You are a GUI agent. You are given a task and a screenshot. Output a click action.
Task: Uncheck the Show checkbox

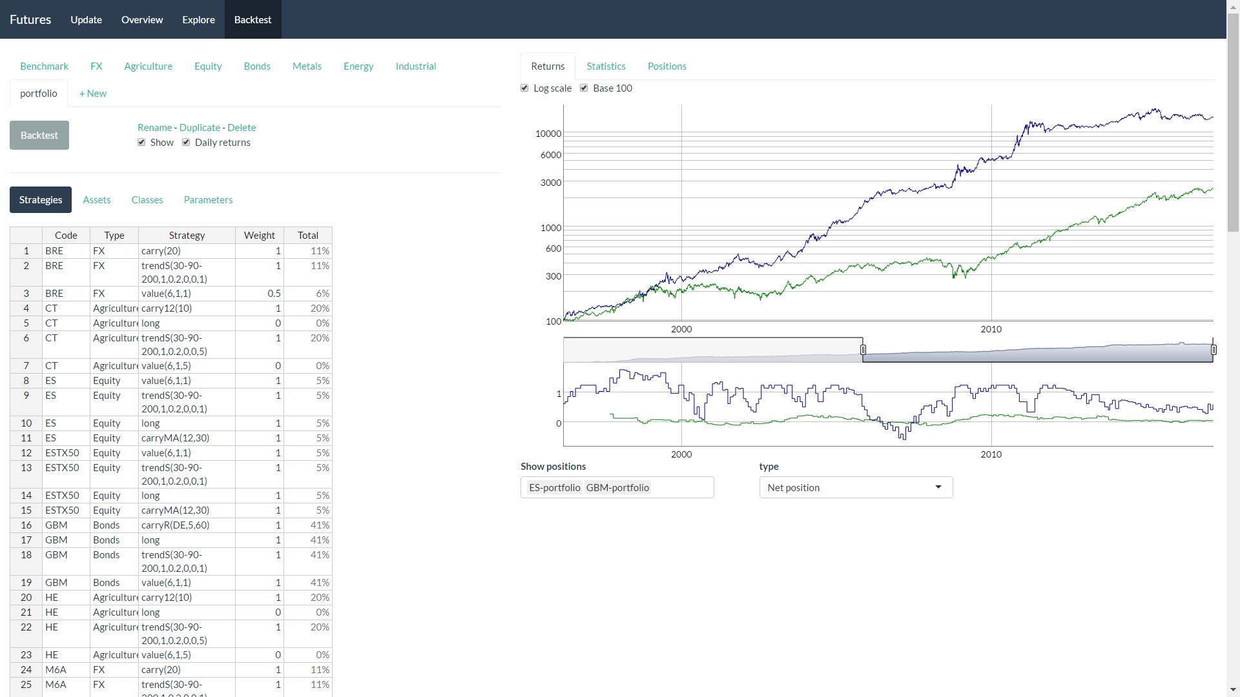pos(141,143)
